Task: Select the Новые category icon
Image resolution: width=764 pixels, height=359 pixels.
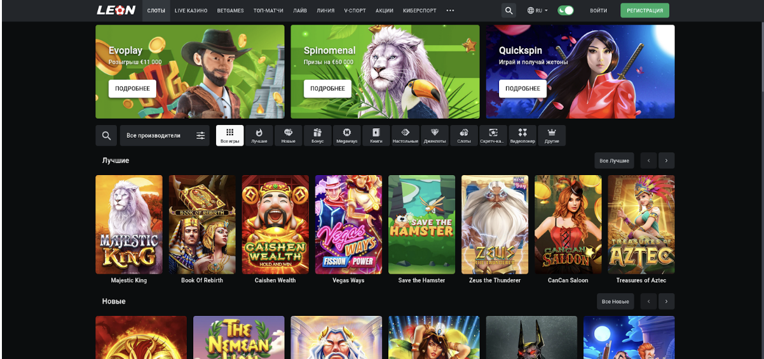Action: (x=288, y=136)
